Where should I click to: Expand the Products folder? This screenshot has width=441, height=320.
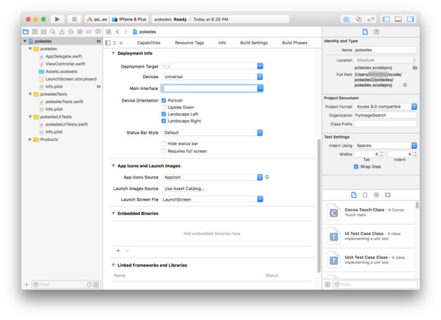coord(30,139)
